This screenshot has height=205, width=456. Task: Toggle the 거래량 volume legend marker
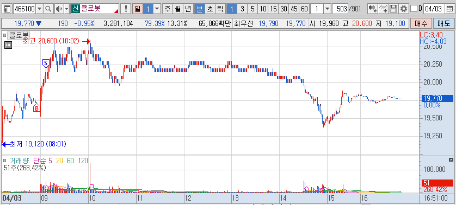click(x=5, y=161)
